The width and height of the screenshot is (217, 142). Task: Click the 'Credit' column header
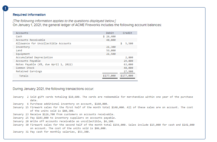tap(127, 33)
